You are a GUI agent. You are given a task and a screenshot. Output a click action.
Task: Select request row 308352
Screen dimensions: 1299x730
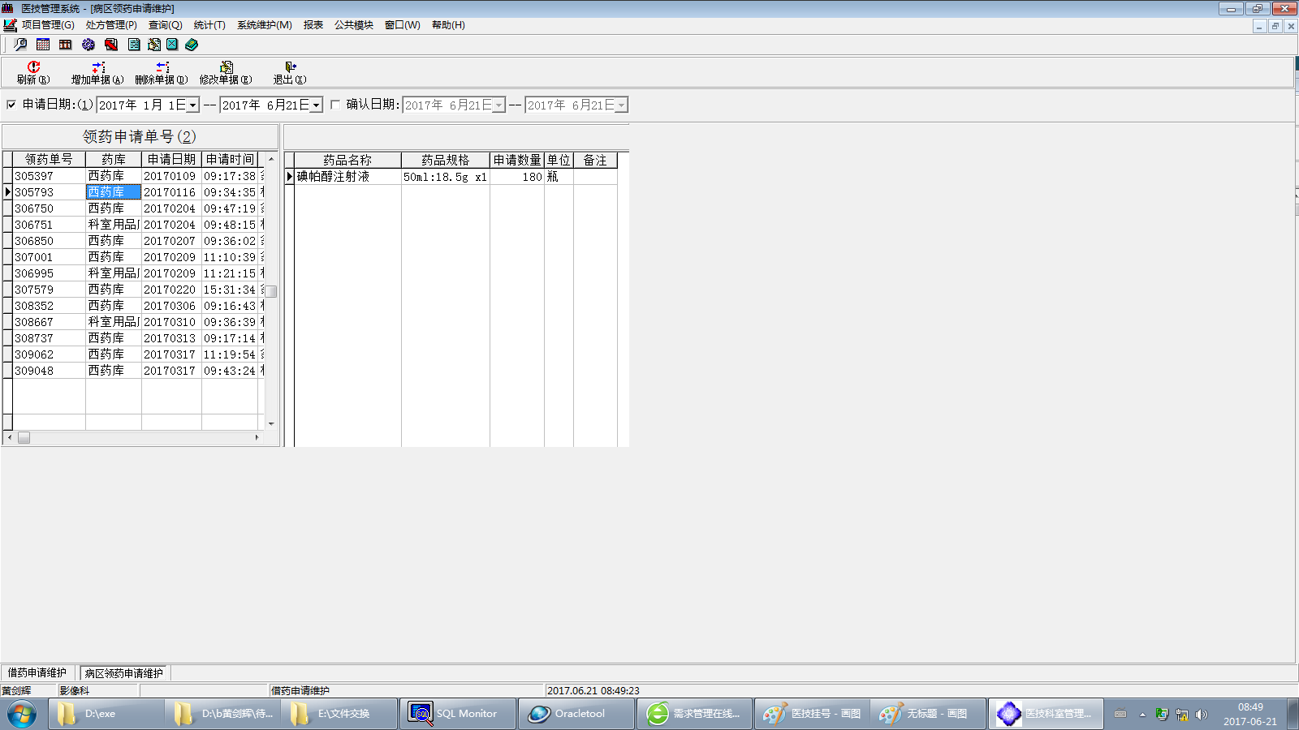pyautogui.click(x=135, y=306)
